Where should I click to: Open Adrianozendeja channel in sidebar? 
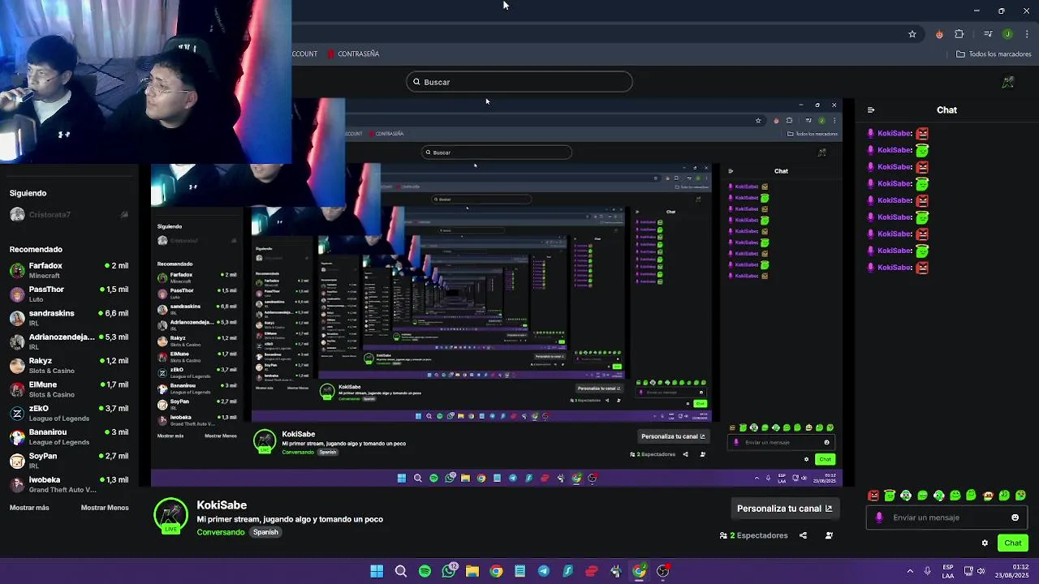(69, 341)
